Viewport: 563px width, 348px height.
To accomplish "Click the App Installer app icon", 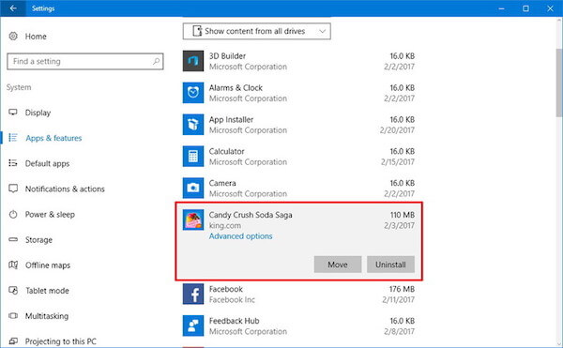I will (193, 125).
